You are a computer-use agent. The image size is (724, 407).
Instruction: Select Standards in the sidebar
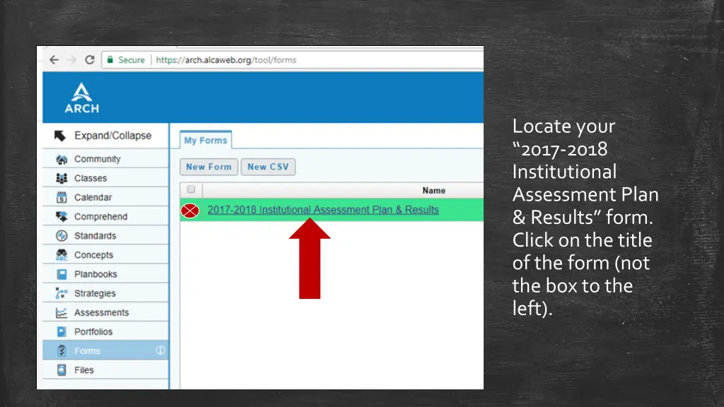(105, 236)
